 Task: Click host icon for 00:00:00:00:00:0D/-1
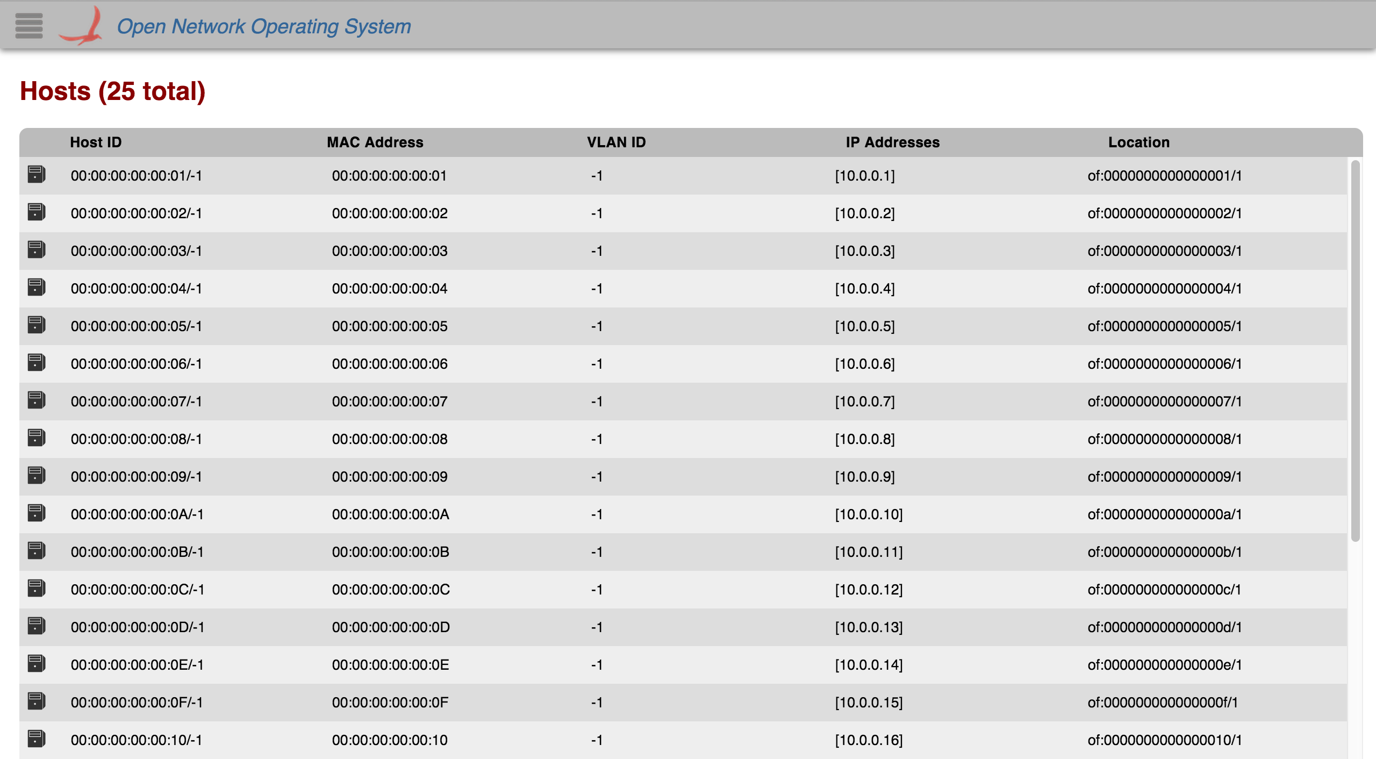coord(37,626)
